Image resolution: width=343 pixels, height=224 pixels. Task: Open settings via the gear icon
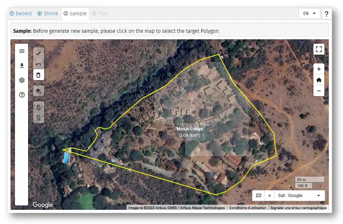coord(22,80)
